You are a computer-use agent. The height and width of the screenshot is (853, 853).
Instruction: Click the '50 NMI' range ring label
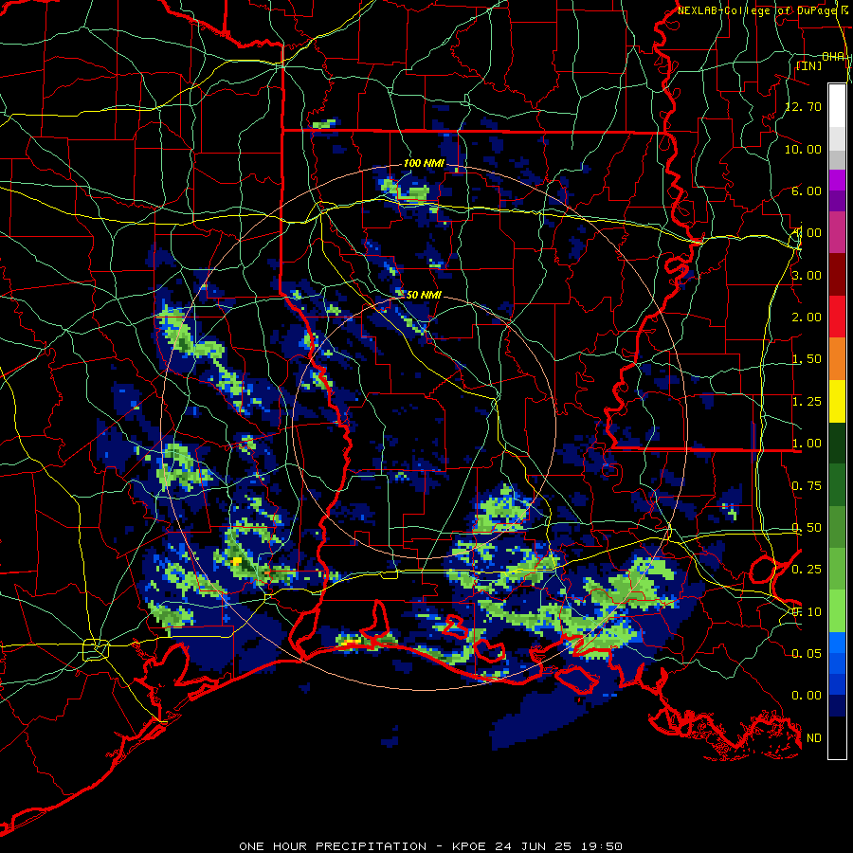[425, 295]
